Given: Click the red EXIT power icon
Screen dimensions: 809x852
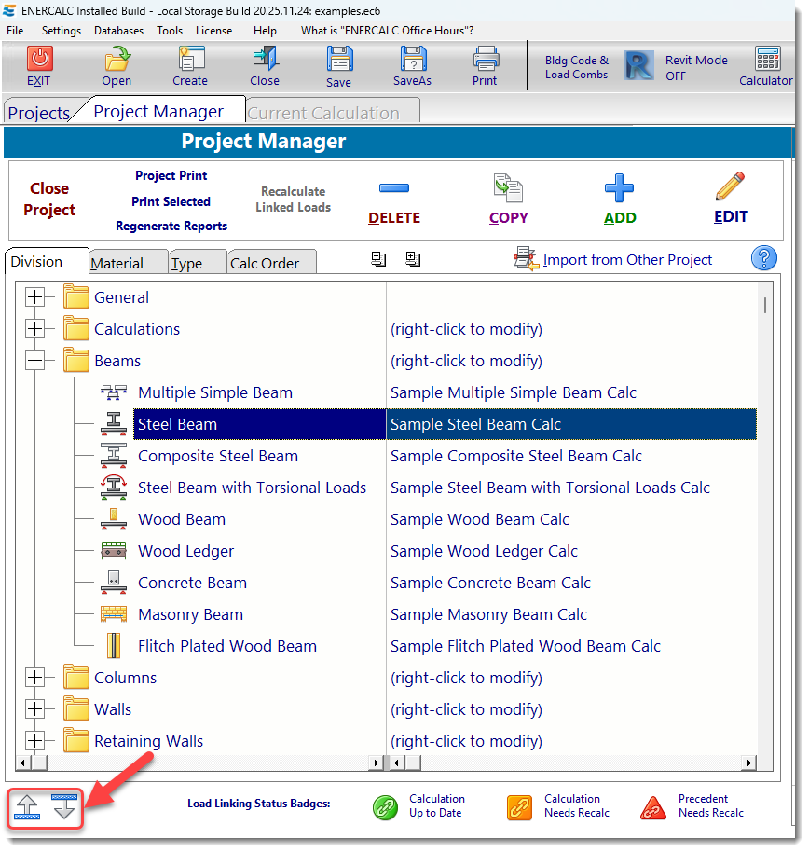Looking at the screenshot, I should [x=39, y=60].
